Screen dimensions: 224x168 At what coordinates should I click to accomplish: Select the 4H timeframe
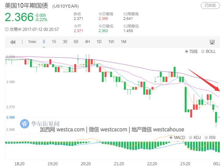coord(87,42)
